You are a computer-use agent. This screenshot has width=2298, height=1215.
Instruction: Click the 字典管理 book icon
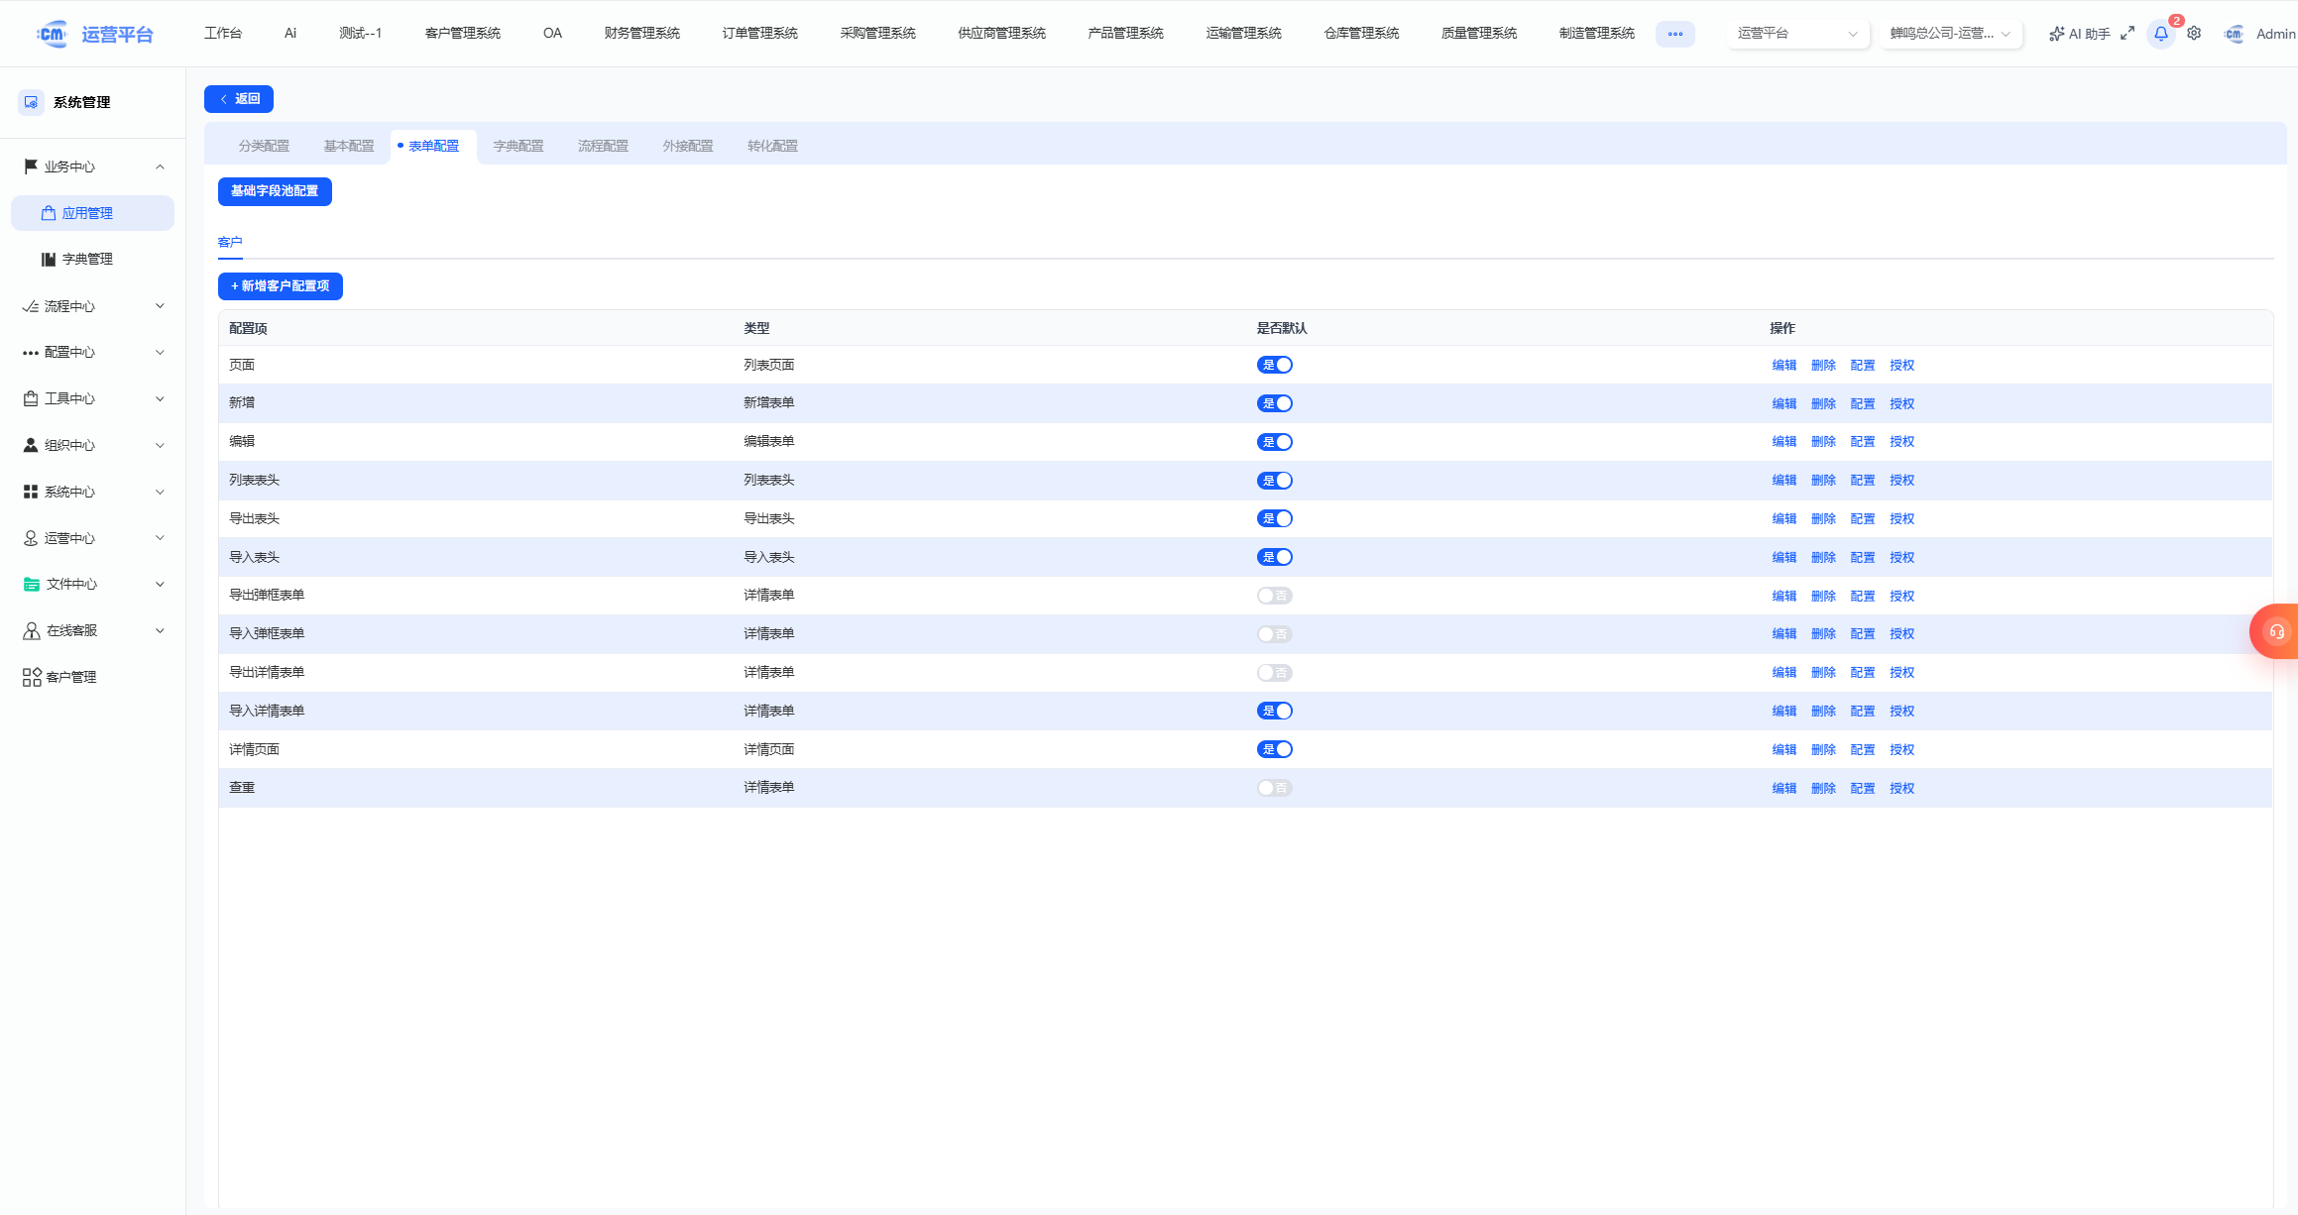pos(48,259)
